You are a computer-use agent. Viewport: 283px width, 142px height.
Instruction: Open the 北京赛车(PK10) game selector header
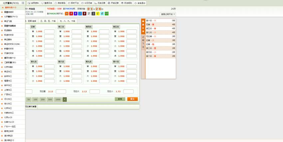tap(11, 3)
